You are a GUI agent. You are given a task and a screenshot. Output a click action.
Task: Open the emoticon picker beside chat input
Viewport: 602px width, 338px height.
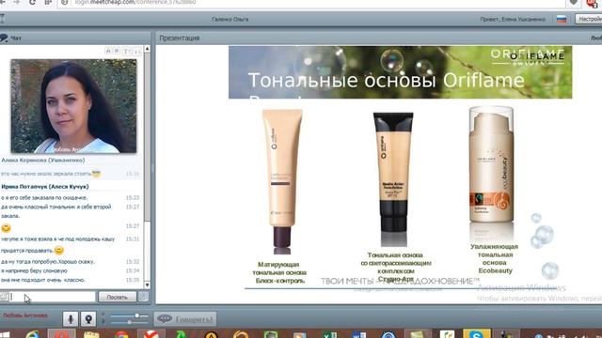pyautogui.click(x=4, y=297)
